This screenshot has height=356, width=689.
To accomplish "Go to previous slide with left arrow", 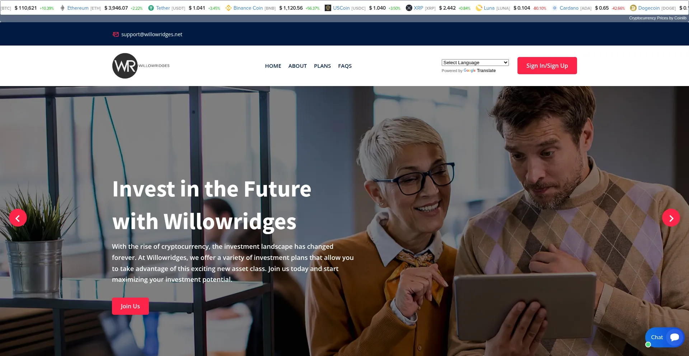I will point(18,218).
